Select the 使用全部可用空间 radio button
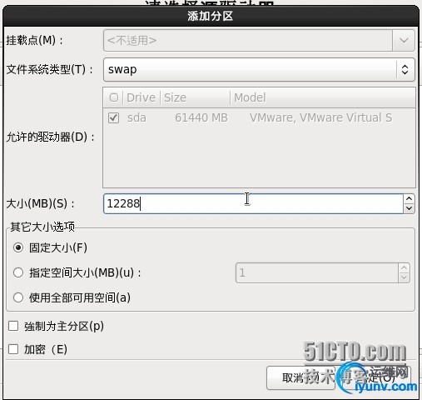The height and width of the screenshot is (400, 422). coord(18,297)
